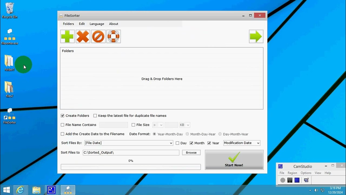The image size is (346, 195).
Task: Select Year-Month-Day date format radio
Action: point(155,134)
